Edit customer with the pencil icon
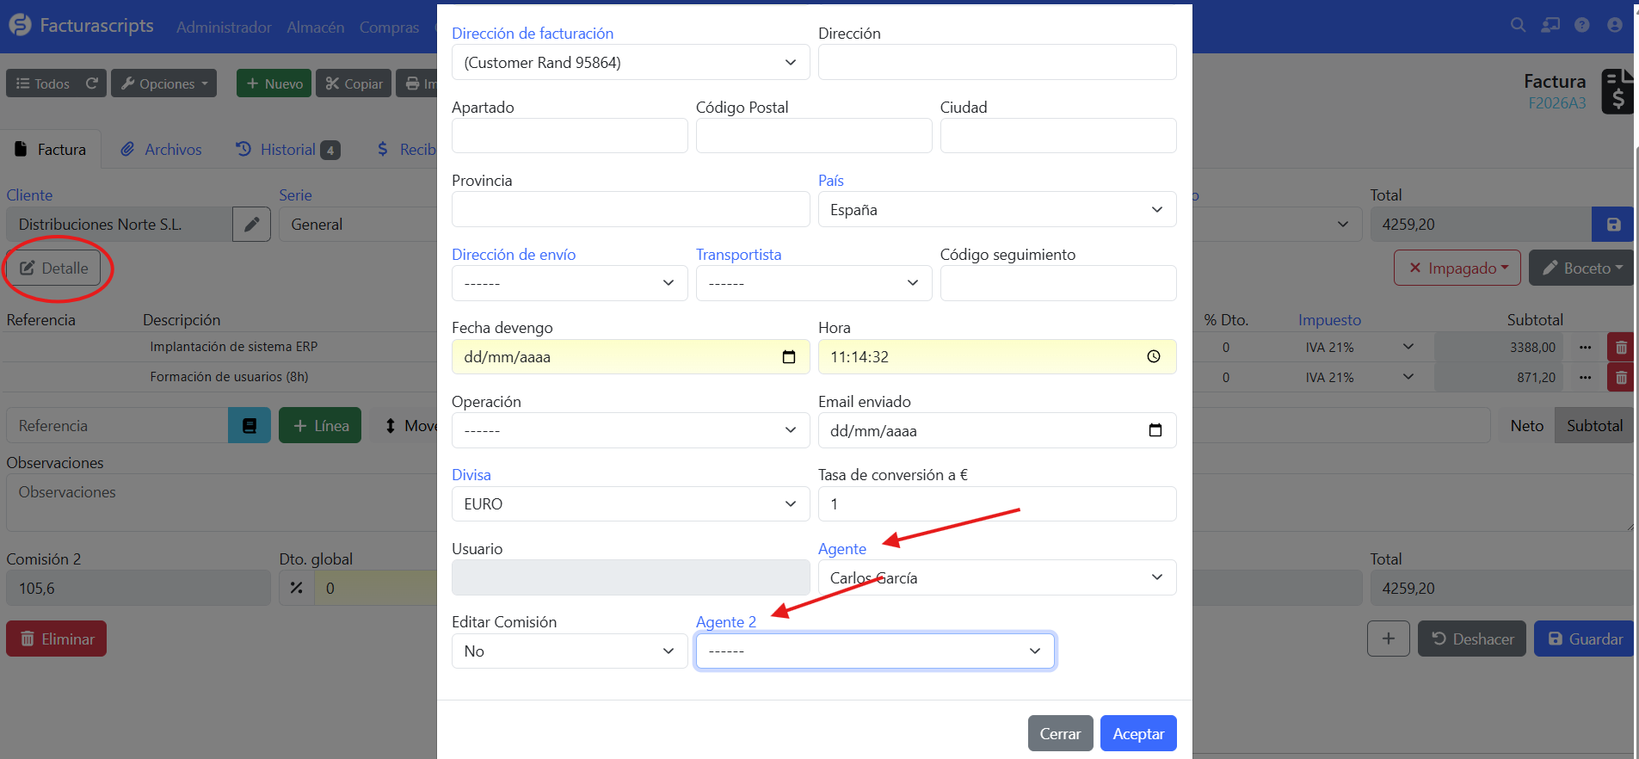This screenshot has width=1639, height=759. [x=251, y=225]
